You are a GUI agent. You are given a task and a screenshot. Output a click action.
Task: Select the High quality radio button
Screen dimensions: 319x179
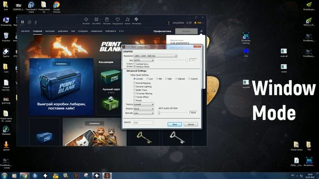click(x=166, y=79)
